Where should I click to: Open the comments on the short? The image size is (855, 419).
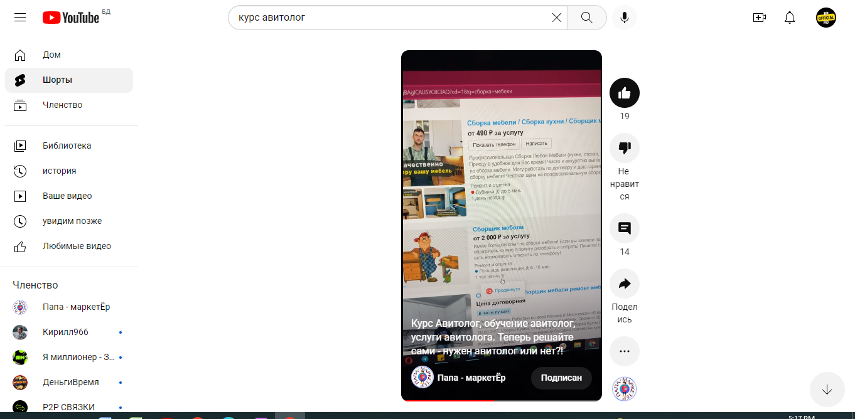coord(625,228)
